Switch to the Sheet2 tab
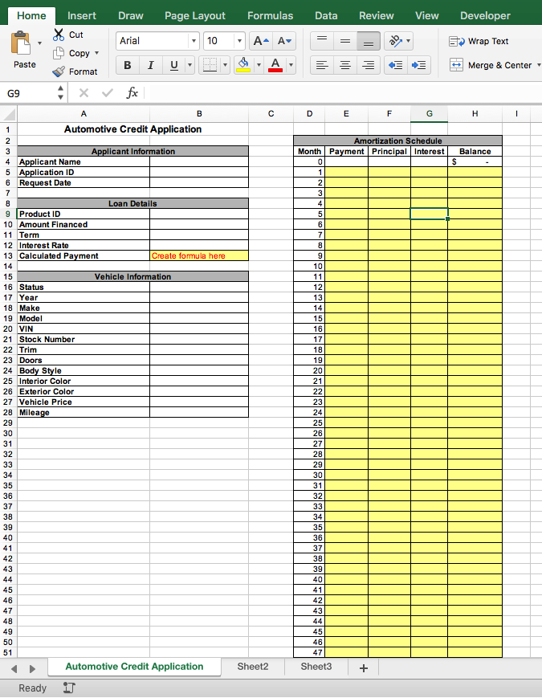Viewport: 542px width, 698px height. click(x=253, y=667)
